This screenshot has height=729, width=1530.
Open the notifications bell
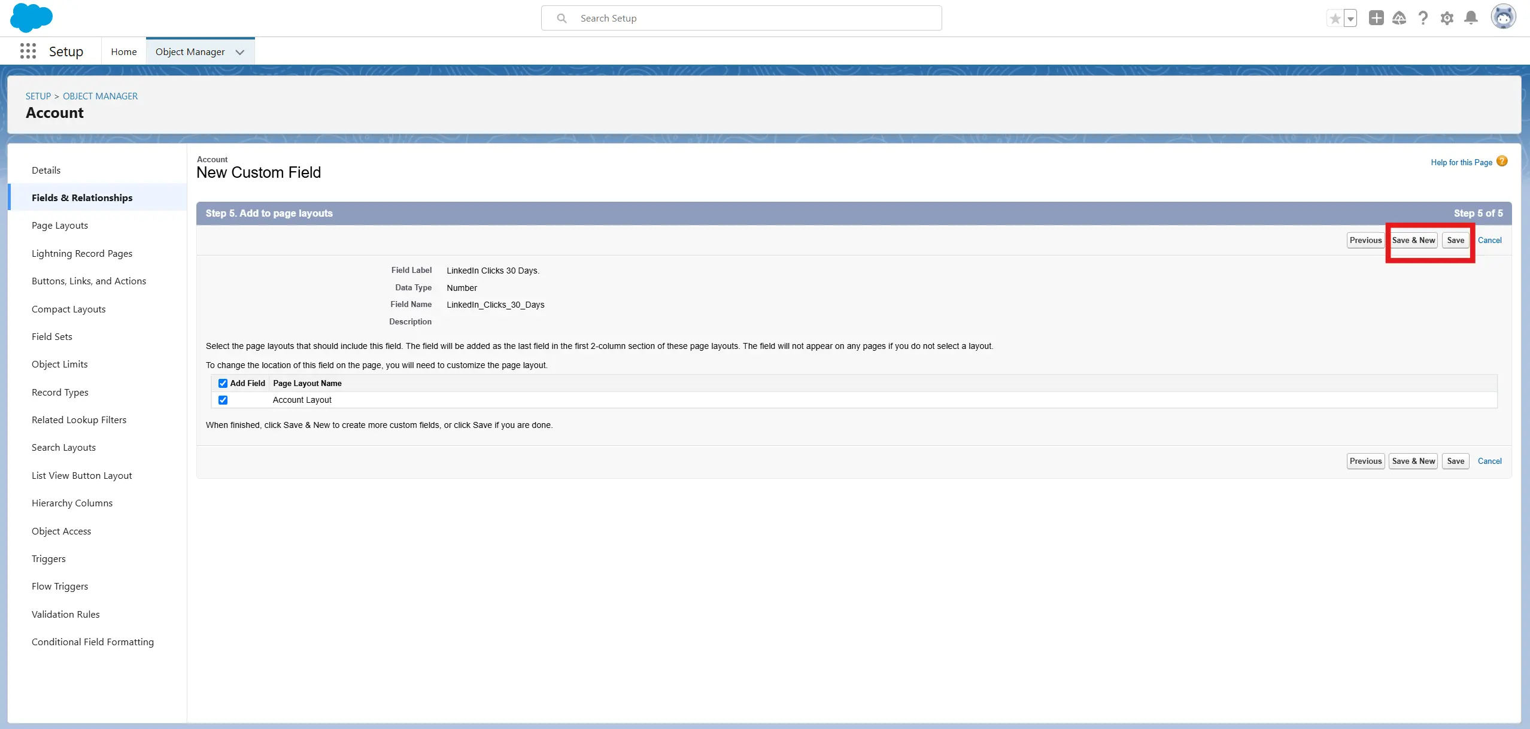point(1471,18)
